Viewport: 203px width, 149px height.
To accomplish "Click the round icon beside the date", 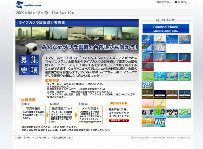I will [x=46, y=13].
